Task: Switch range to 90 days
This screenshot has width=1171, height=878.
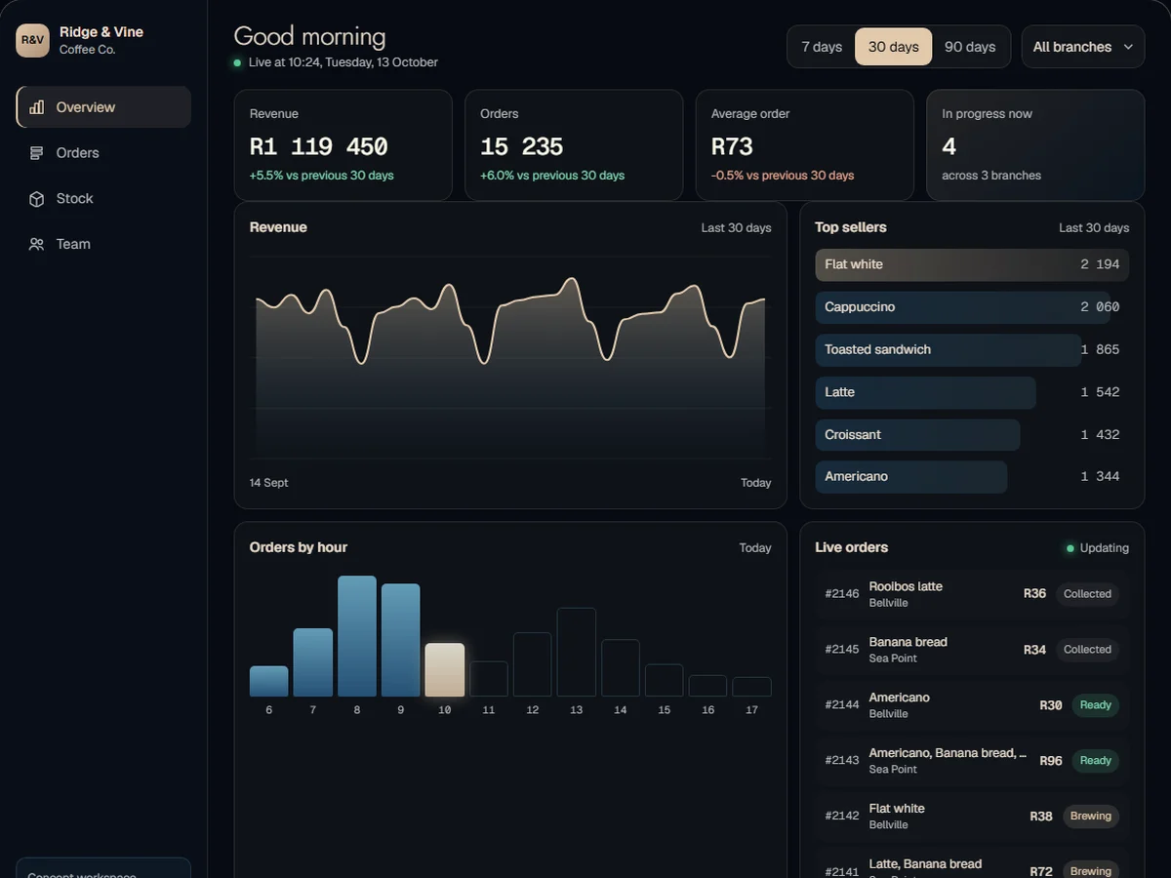Action: point(970,47)
